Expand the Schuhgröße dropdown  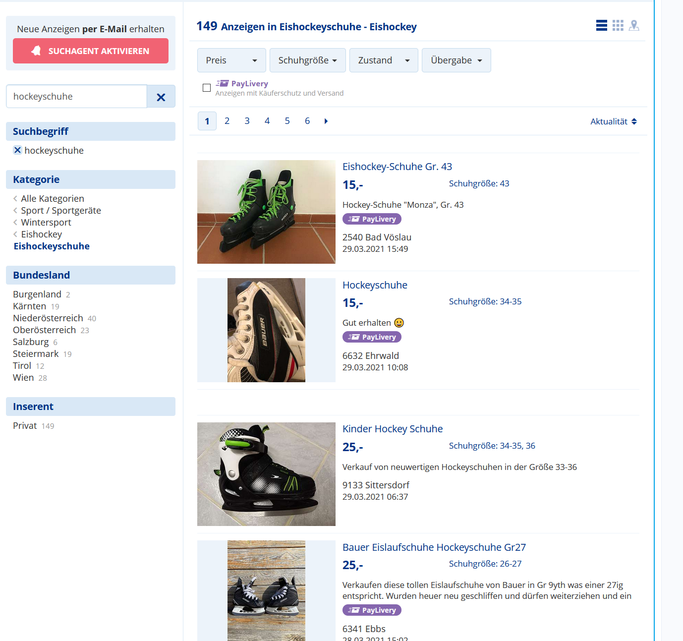point(307,60)
